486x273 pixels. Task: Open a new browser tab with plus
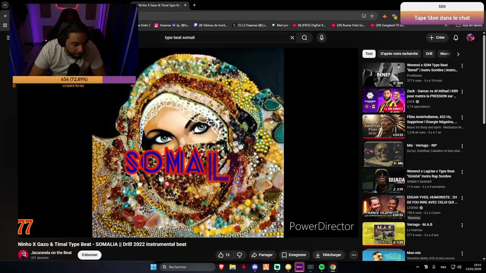[x=194, y=5]
